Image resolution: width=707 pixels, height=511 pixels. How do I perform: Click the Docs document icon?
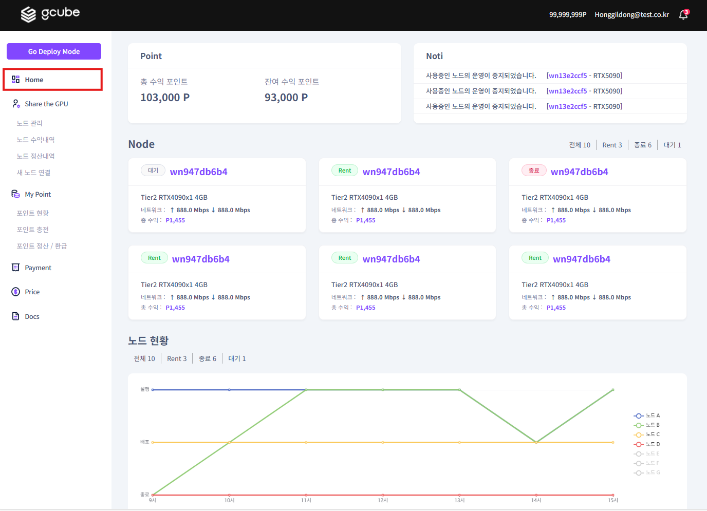pyautogui.click(x=16, y=316)
